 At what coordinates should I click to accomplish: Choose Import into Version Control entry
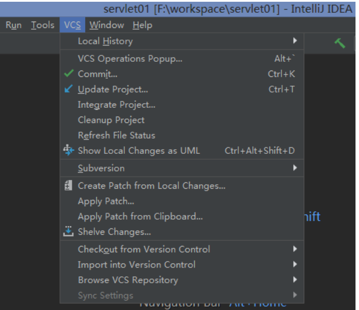(x=182, y=265)
